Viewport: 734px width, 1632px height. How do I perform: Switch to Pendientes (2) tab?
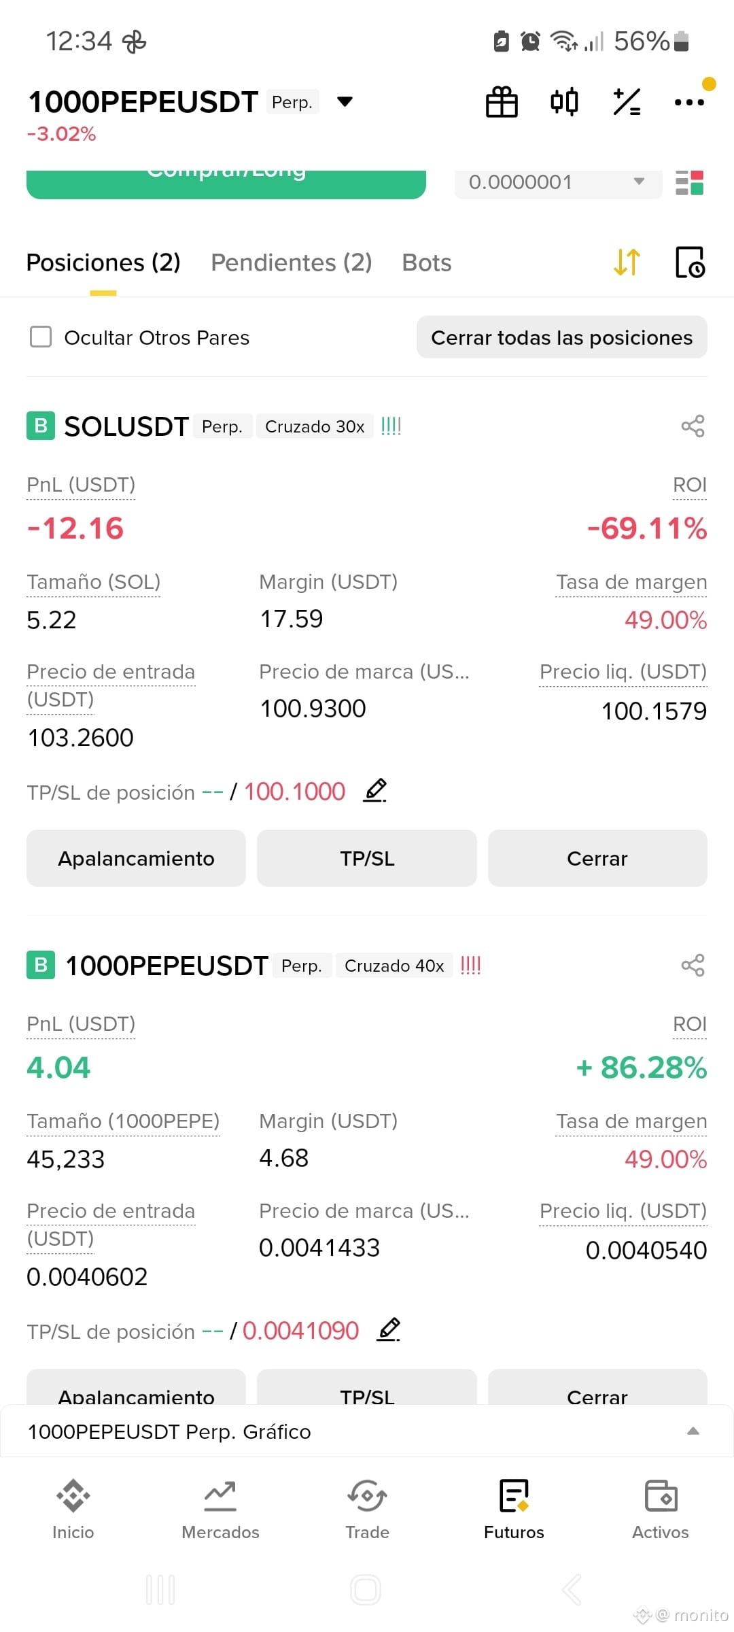[x=292, y=262]
